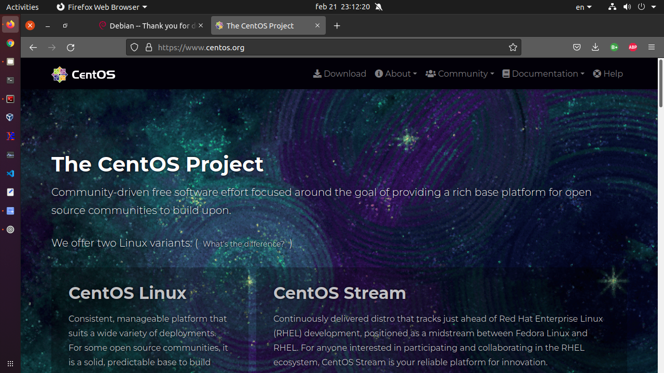This screenshot has height=373, width=664.
Task: Close the CentOS Project tab
Action: (317, 25)
